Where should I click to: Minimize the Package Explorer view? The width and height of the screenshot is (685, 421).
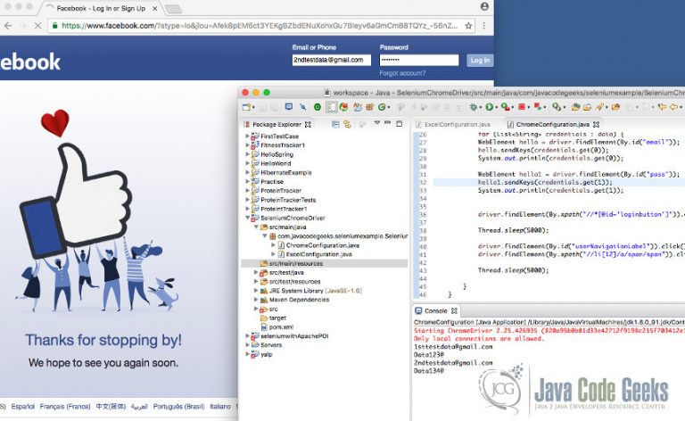coord(387,122)
